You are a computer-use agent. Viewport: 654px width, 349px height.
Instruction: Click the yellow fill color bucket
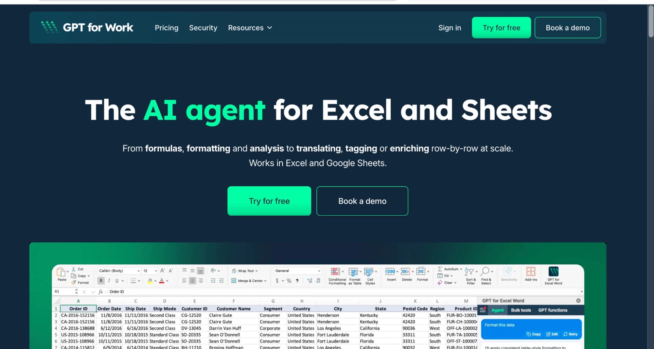150,280
